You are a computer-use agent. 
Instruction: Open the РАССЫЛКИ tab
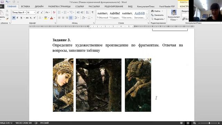click(x=94, y=7)
